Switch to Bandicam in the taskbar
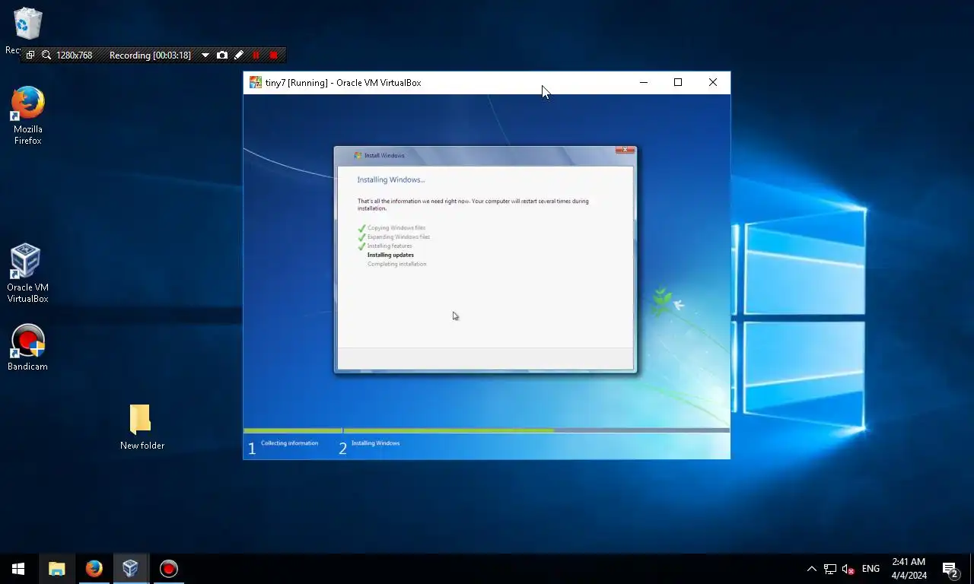 [x=168, y=569]
